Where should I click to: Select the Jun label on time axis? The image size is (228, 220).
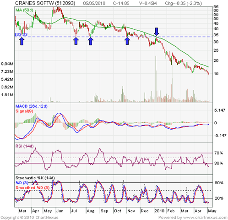(60, 211)
